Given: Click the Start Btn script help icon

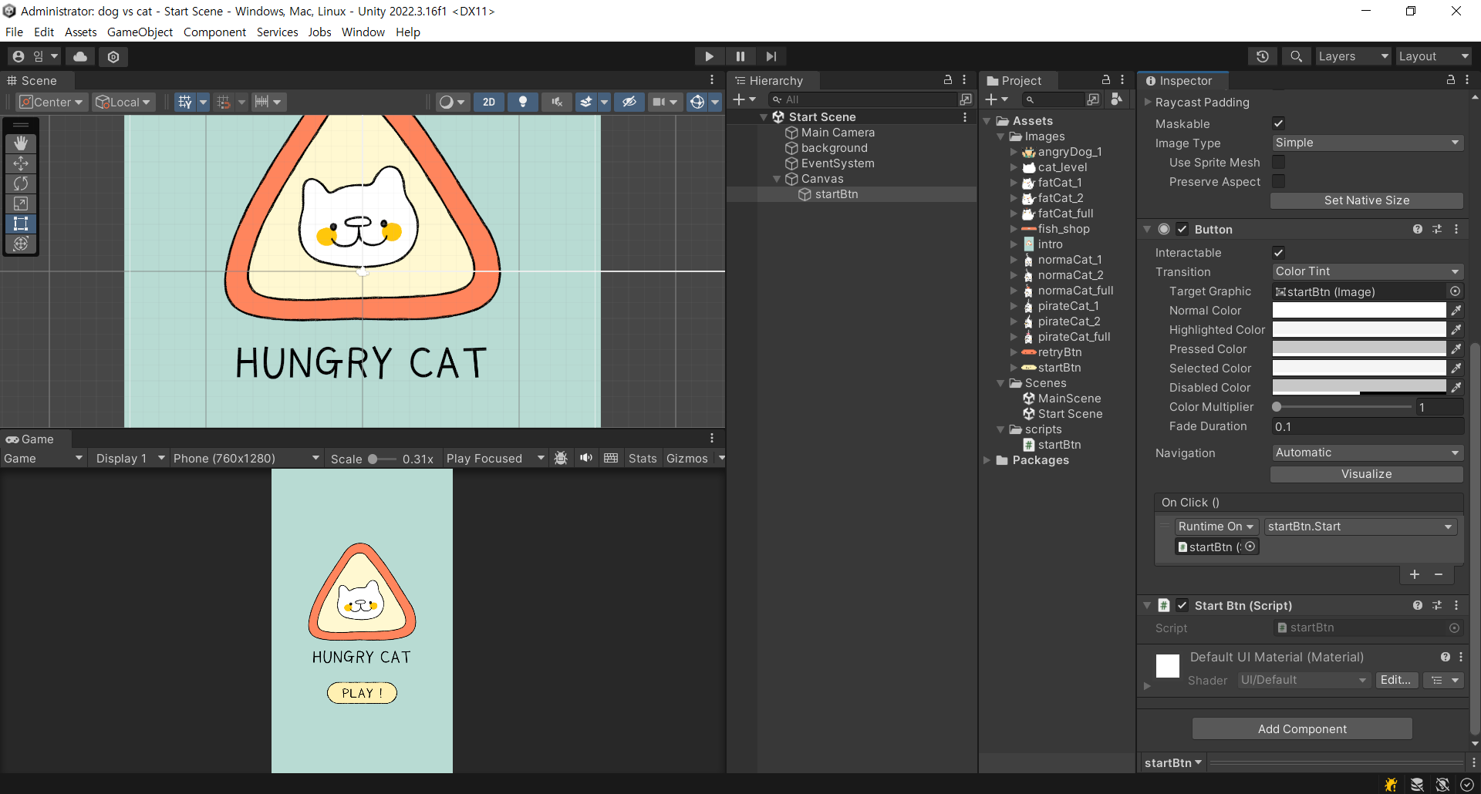Looking at the screenshot, I should (x=1418, y=606).
